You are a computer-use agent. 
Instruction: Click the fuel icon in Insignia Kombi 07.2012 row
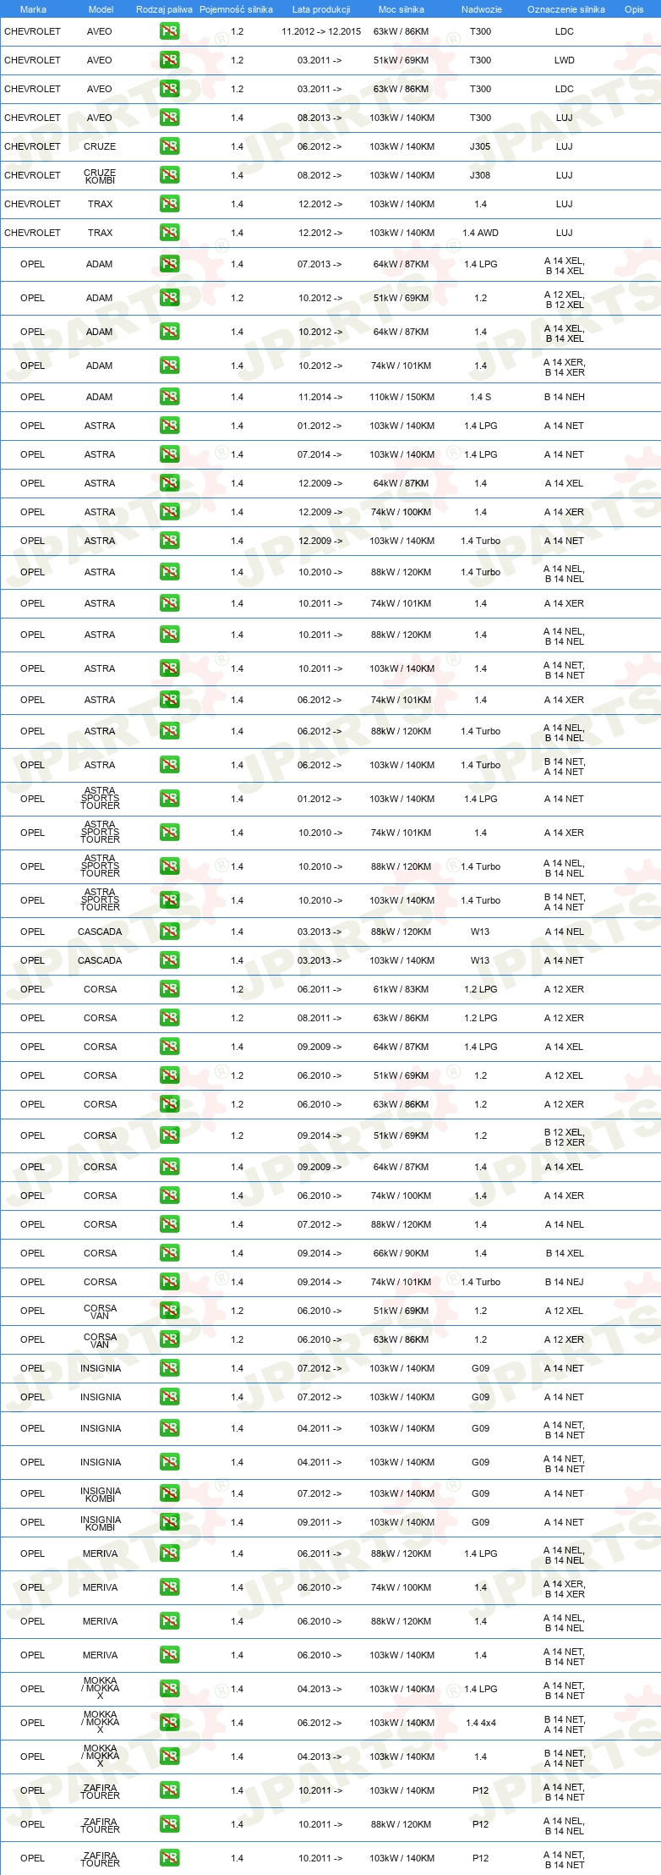point(169,1493)
